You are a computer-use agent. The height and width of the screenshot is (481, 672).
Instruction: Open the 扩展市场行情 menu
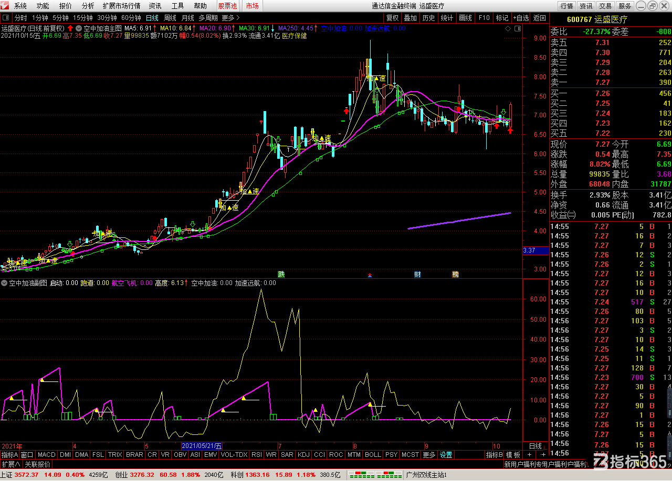click(122, 6)
